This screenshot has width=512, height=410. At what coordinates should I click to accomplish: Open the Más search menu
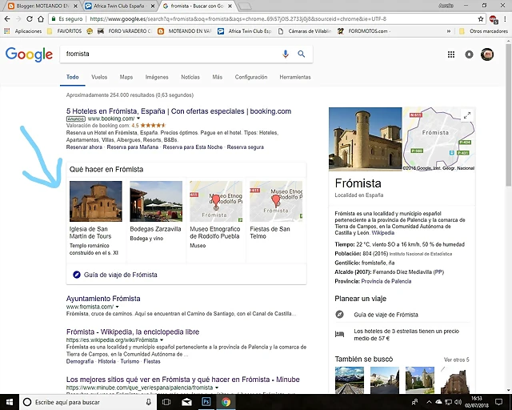pos(217,77)
